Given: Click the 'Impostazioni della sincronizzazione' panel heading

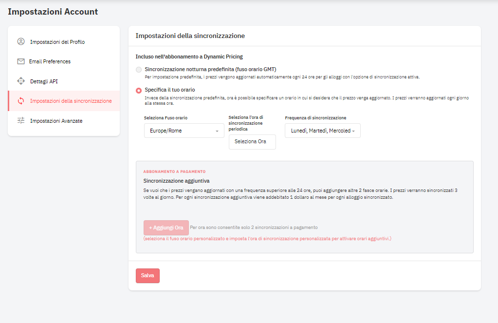Looking at the screenshot, I should tap(190, 36).
